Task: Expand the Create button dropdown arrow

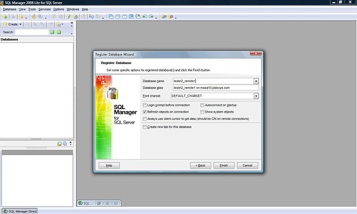Action: (x=21, y=24)
